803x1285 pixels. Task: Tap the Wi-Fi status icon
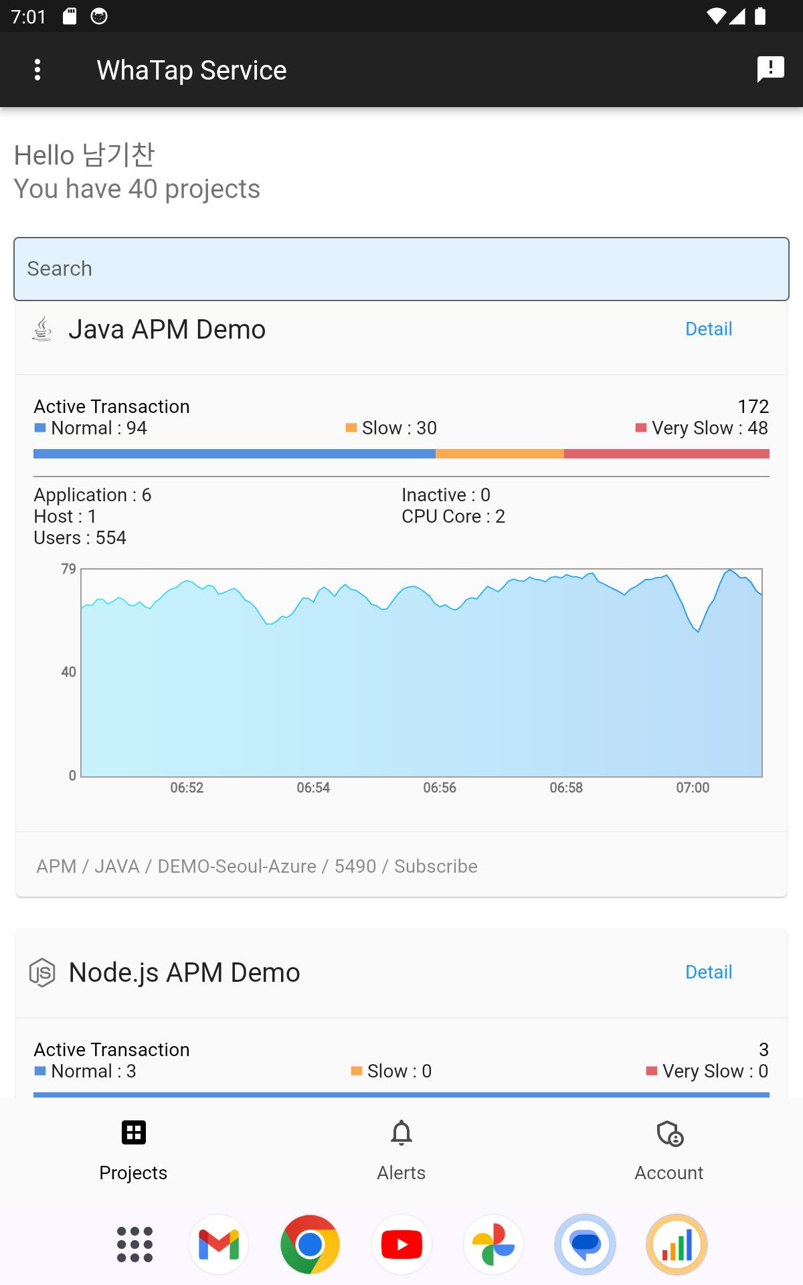click(x=717, y=16)
